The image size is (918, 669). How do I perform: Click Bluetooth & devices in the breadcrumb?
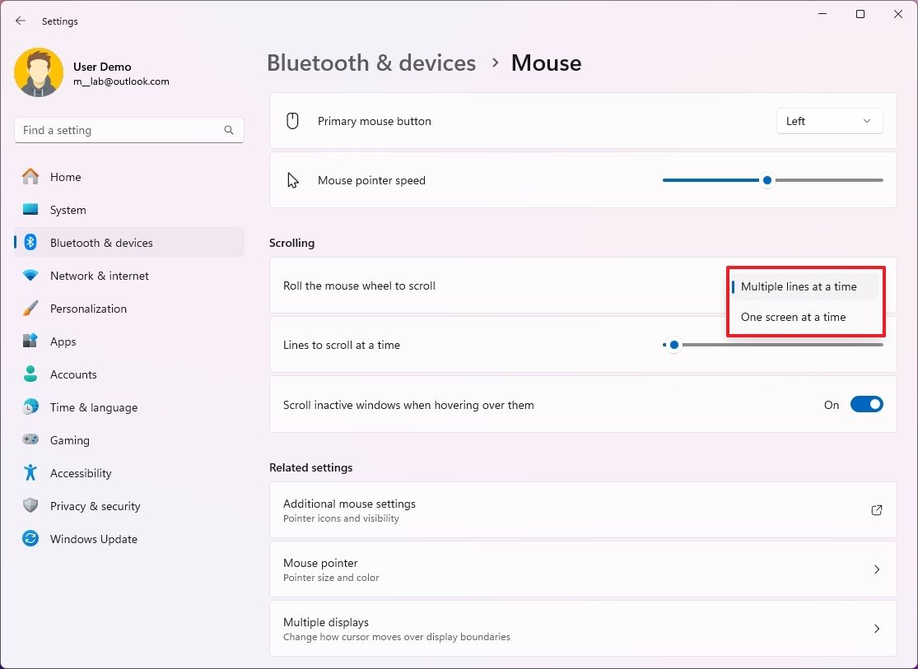(371, 63)
